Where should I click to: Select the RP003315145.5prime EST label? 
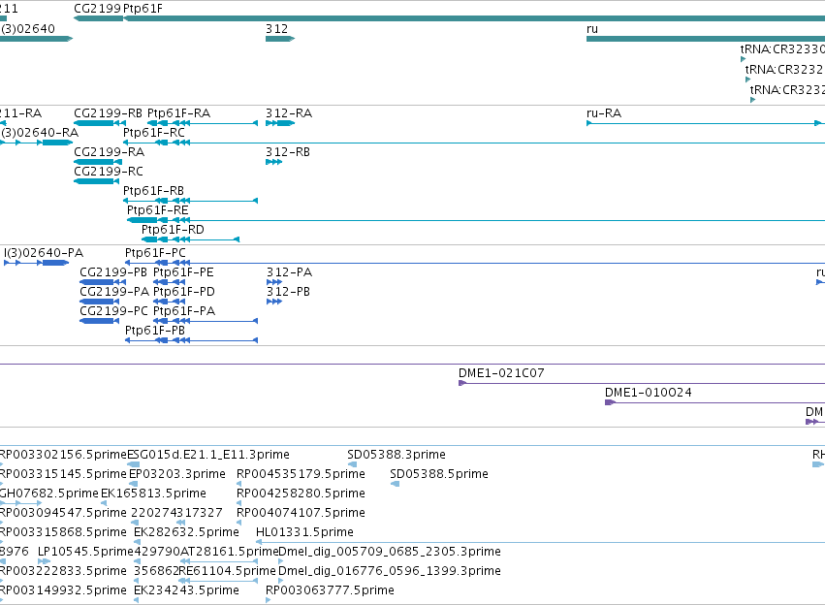click(x=63, y=474)
